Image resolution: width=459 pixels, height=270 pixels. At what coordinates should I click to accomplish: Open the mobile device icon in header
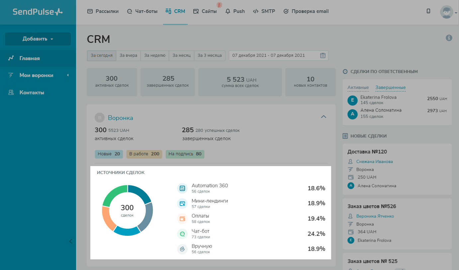pos(428,11)
